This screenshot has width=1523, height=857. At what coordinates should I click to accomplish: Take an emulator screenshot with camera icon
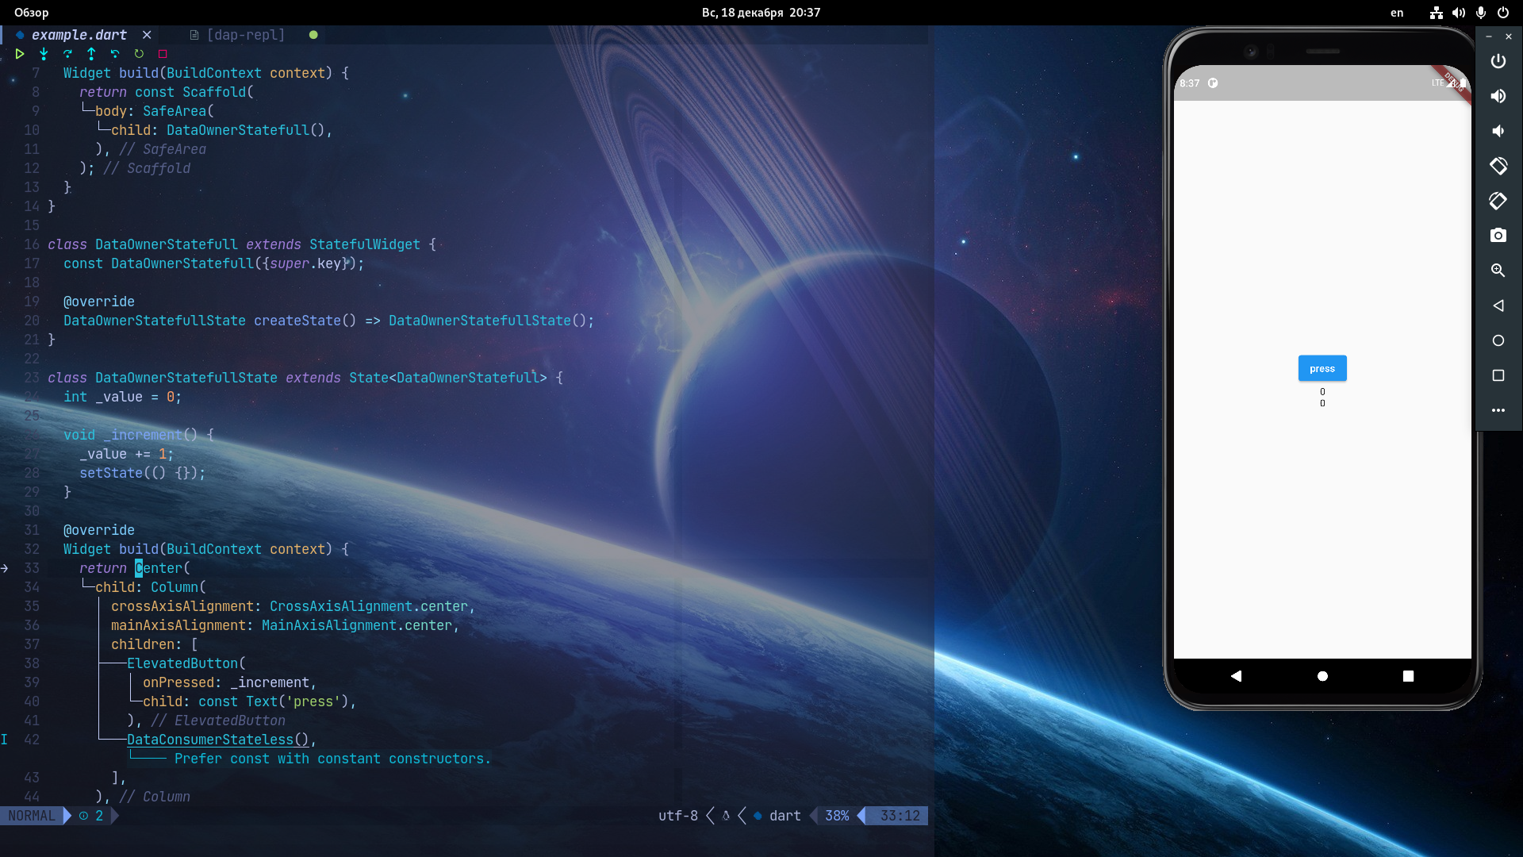(1498, 236)
